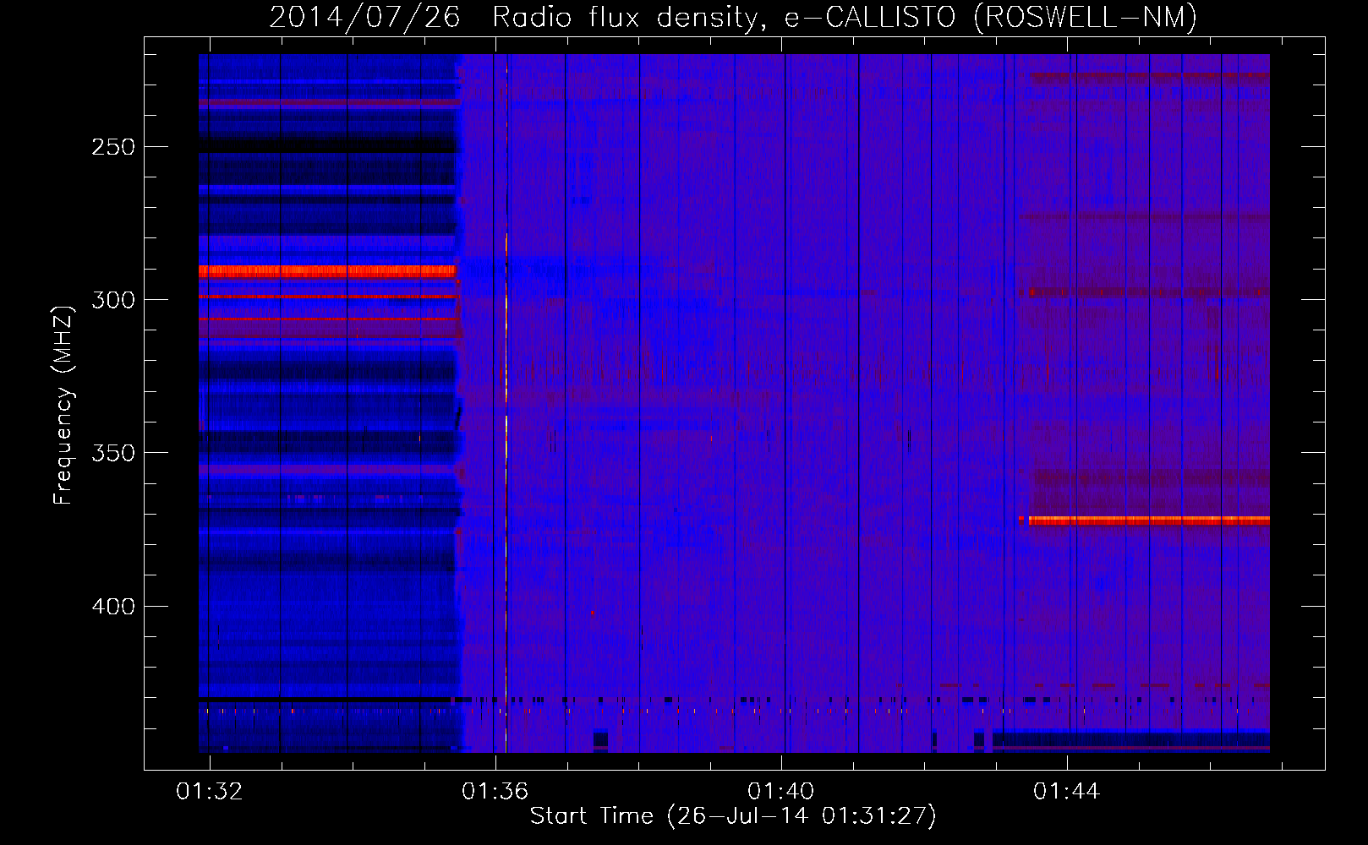The width and height of the screenshot is (1368, 845).
Task: Click the 400 frequency tick label
Action: pyautogui.click(x=113, y=607)
